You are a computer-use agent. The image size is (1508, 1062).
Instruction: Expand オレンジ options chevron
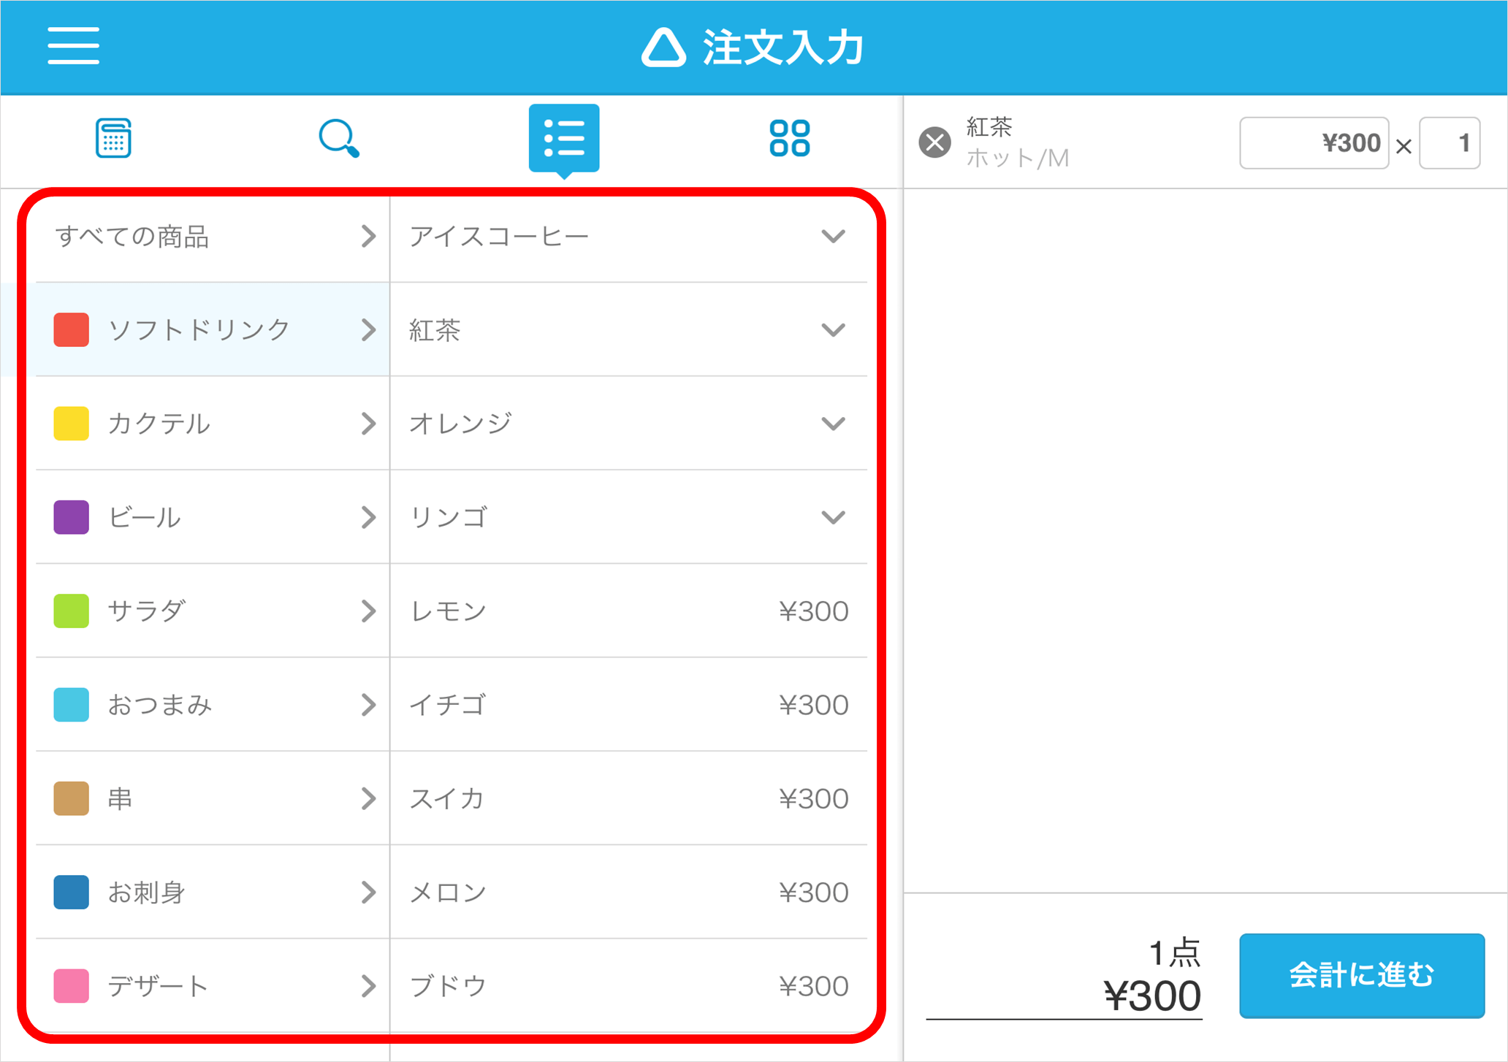click(x=833, y=424)
